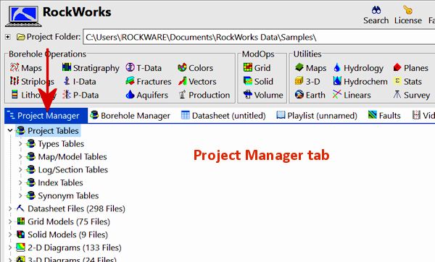Image resolution: width=435 pixels, height=262 pixels.
Task: Switch to the Faults tab
Action: point(384,116)
